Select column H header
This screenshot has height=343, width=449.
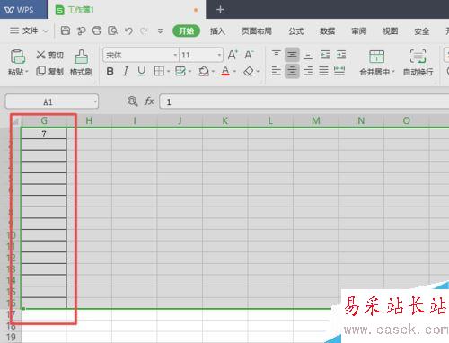tap(89, 120)
